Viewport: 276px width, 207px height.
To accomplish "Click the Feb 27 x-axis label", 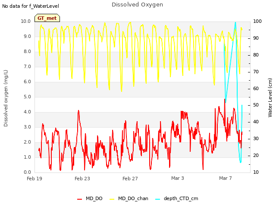I will [x=130, y=179].
